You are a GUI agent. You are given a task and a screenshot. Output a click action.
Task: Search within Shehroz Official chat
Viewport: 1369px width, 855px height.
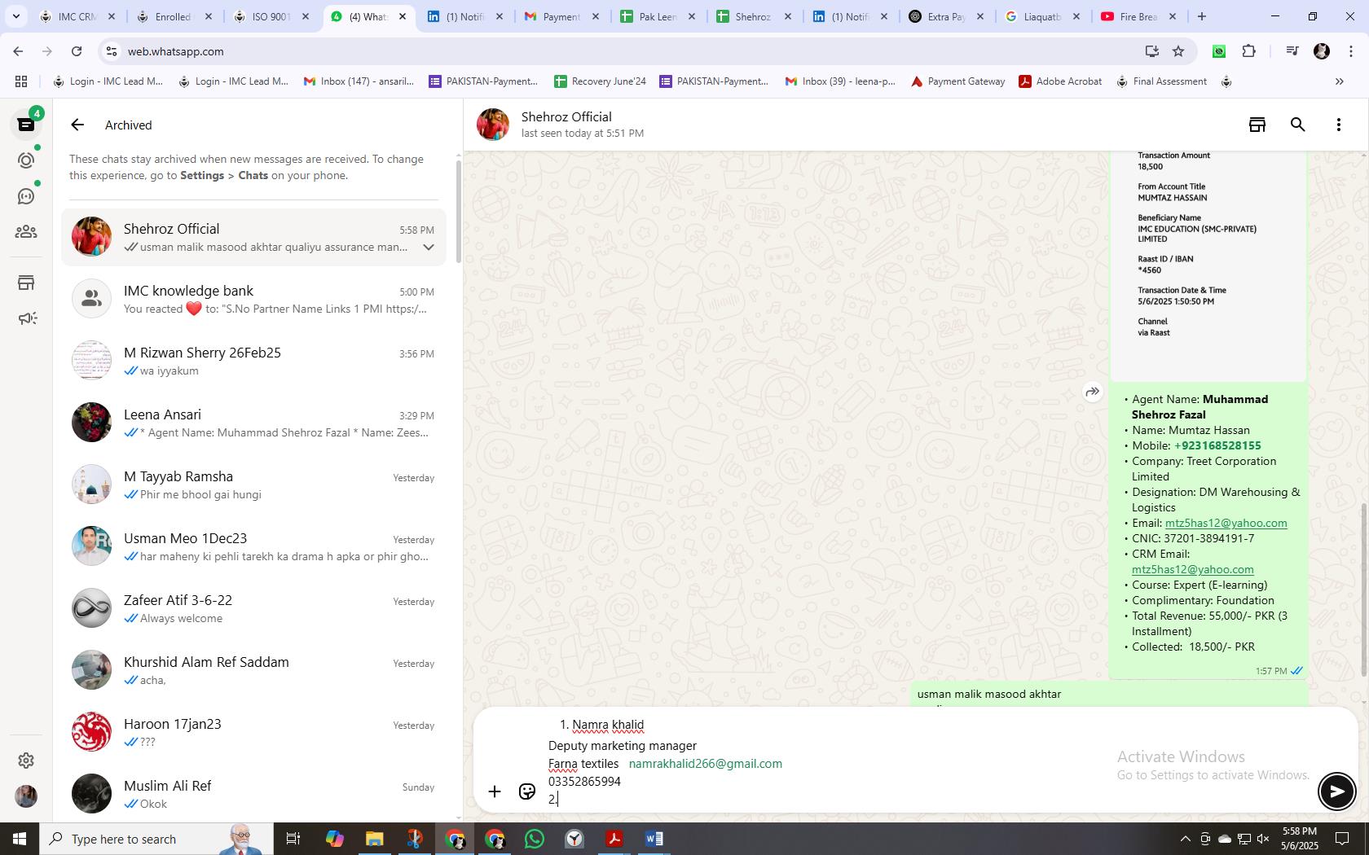(x=1298, y=125)
